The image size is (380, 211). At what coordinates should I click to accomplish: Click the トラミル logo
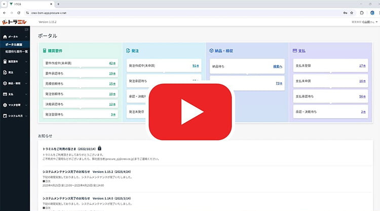click(x=14, y=22)
